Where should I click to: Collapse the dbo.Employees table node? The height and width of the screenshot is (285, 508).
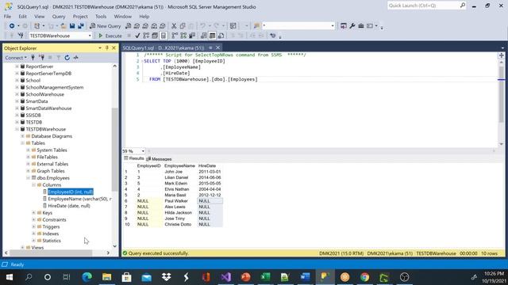(x=28, y=178)
